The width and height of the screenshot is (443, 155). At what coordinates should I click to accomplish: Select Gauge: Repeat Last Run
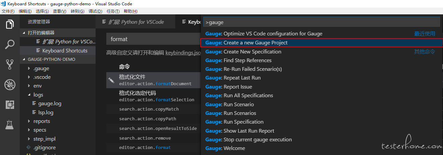pos(322,78)
